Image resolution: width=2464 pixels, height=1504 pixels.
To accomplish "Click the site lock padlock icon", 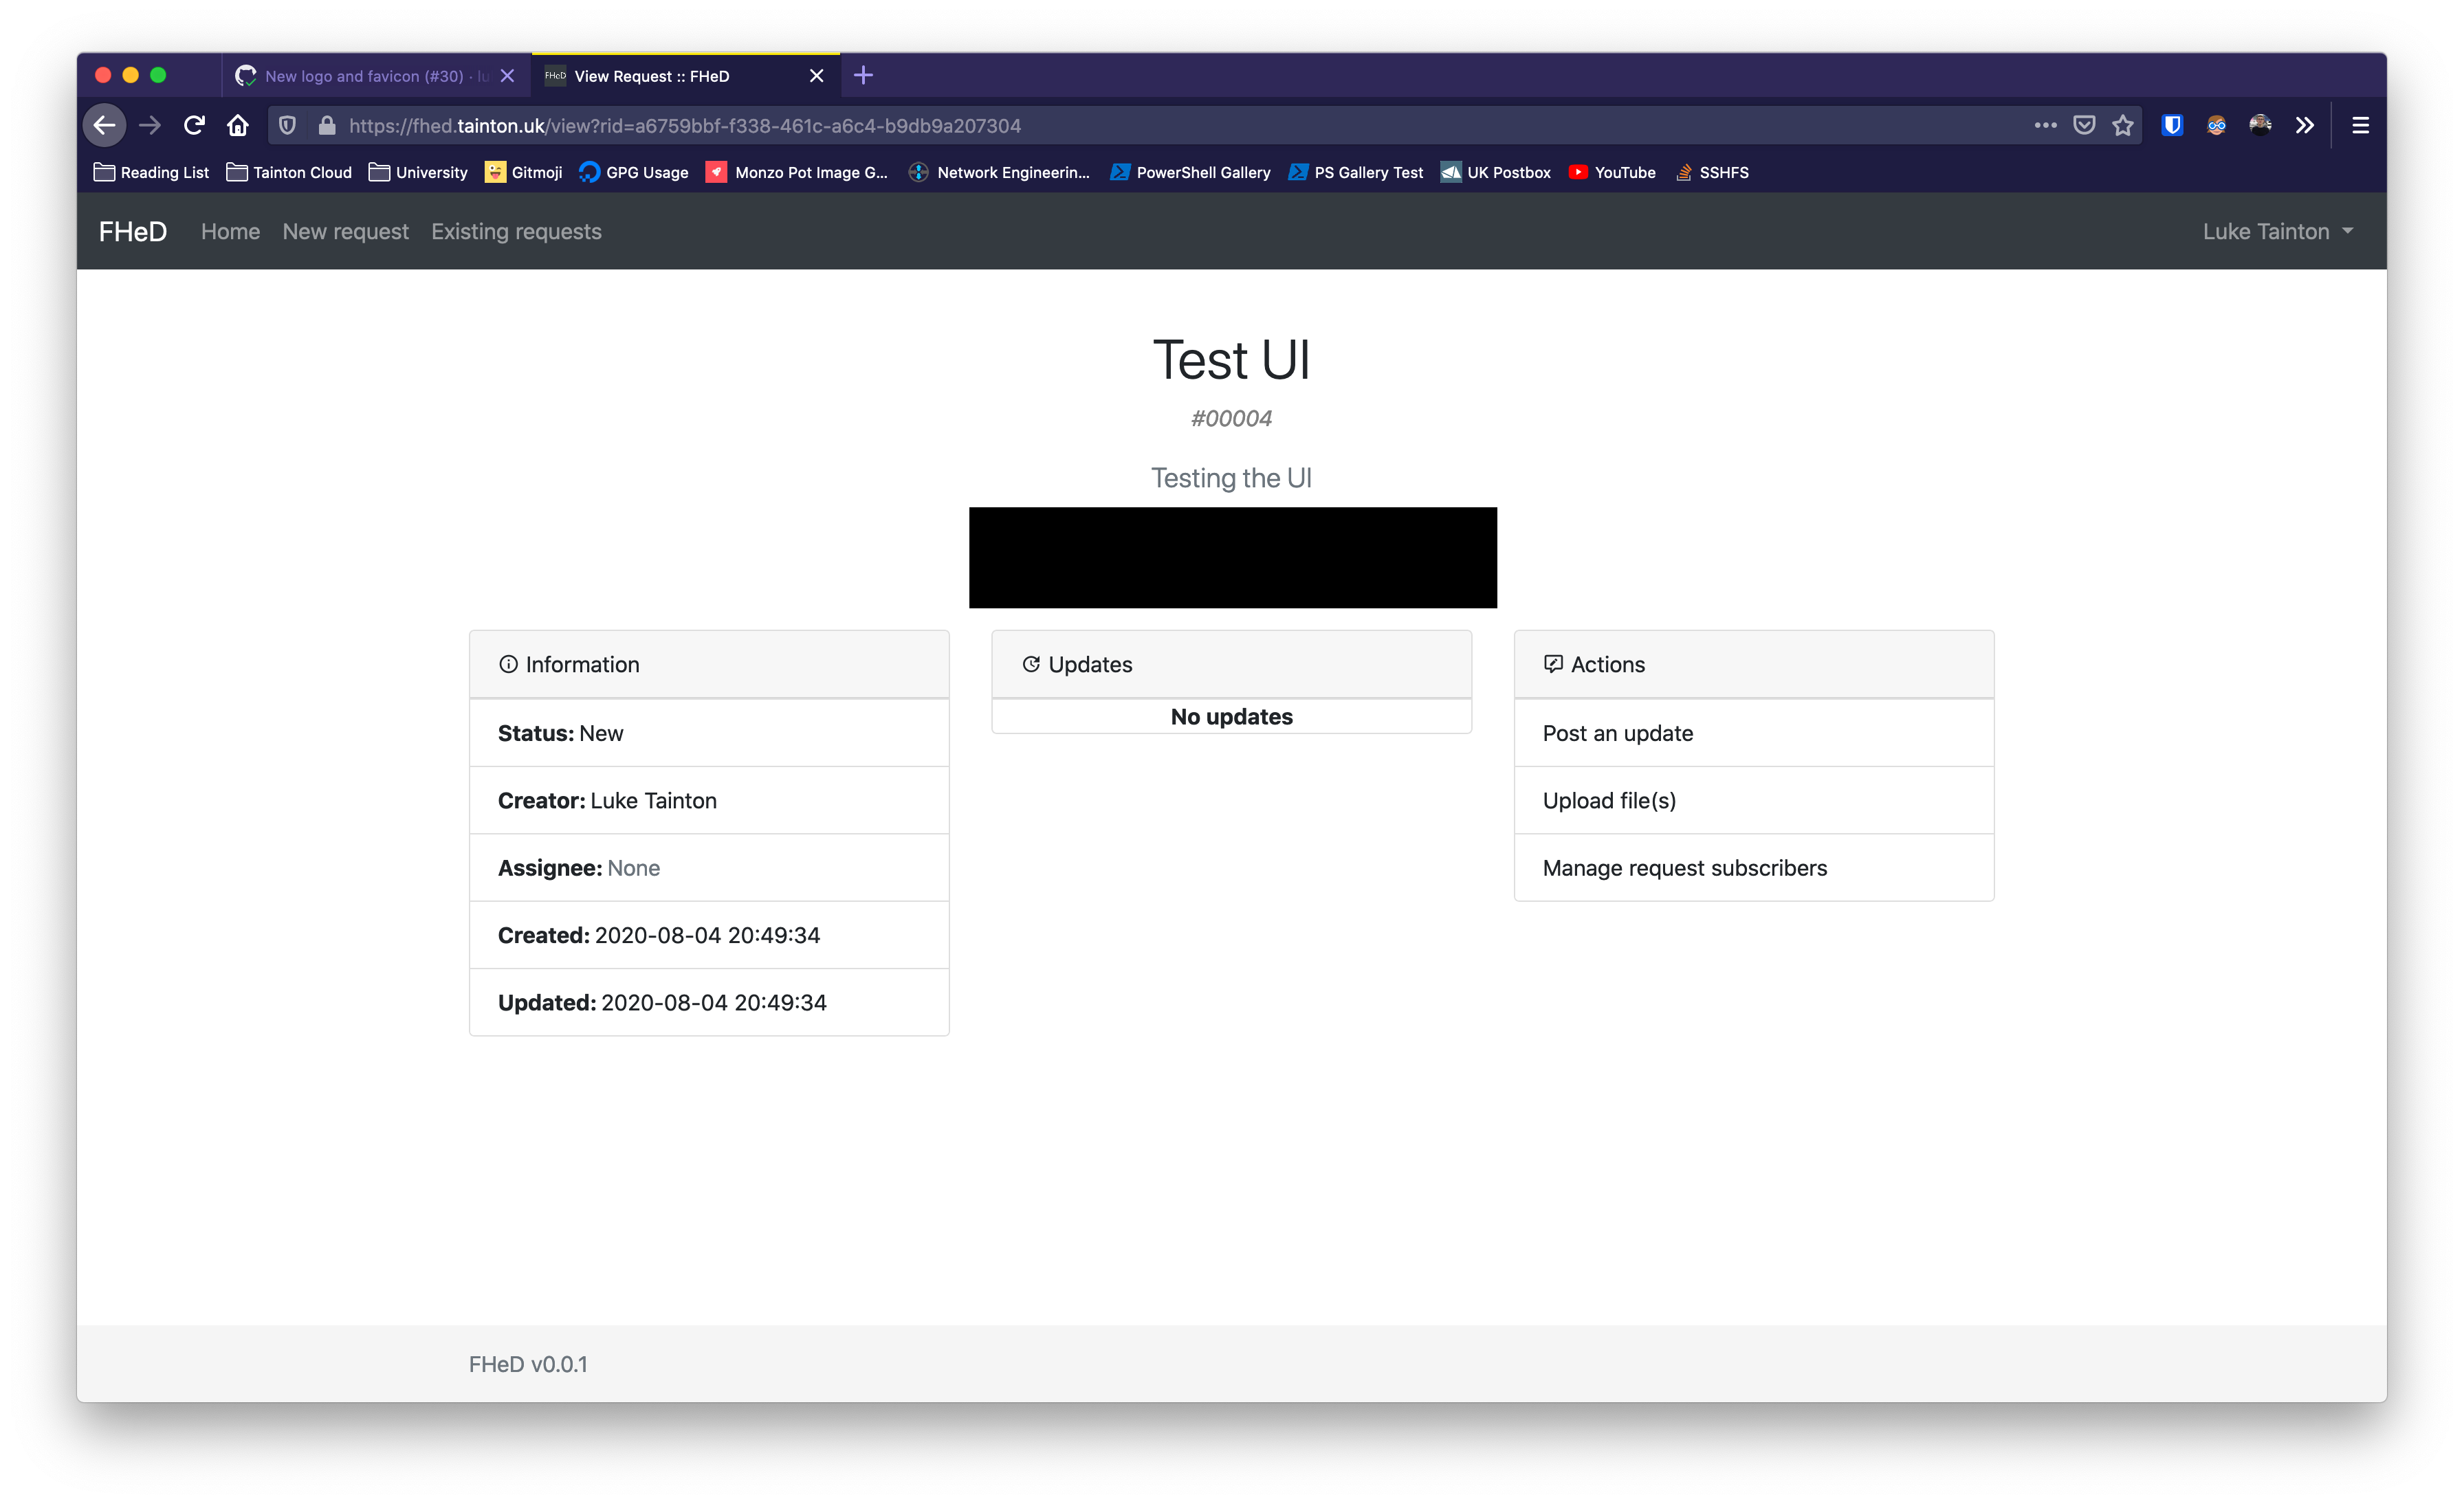I will pos(327,125).
